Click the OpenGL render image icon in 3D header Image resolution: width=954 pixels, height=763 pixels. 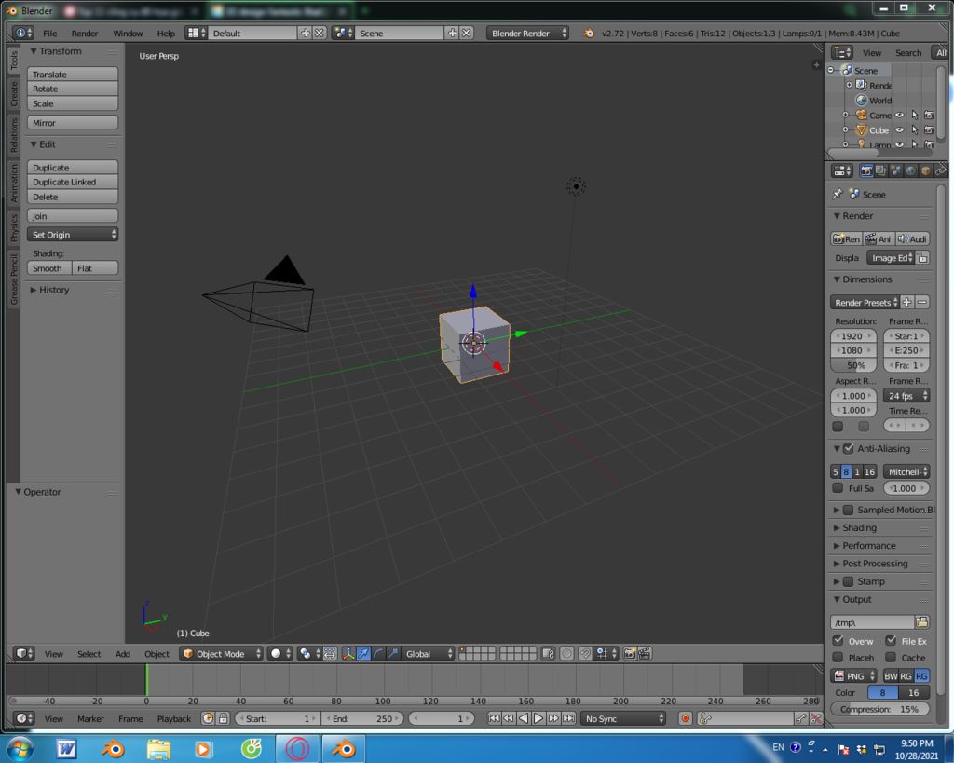(x=630, y=653)
